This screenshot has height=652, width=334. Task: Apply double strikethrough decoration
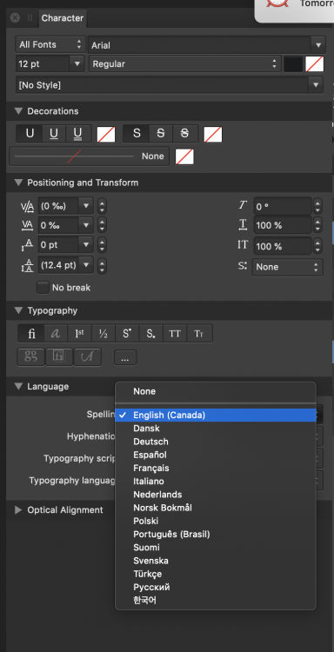pos(184,134)
